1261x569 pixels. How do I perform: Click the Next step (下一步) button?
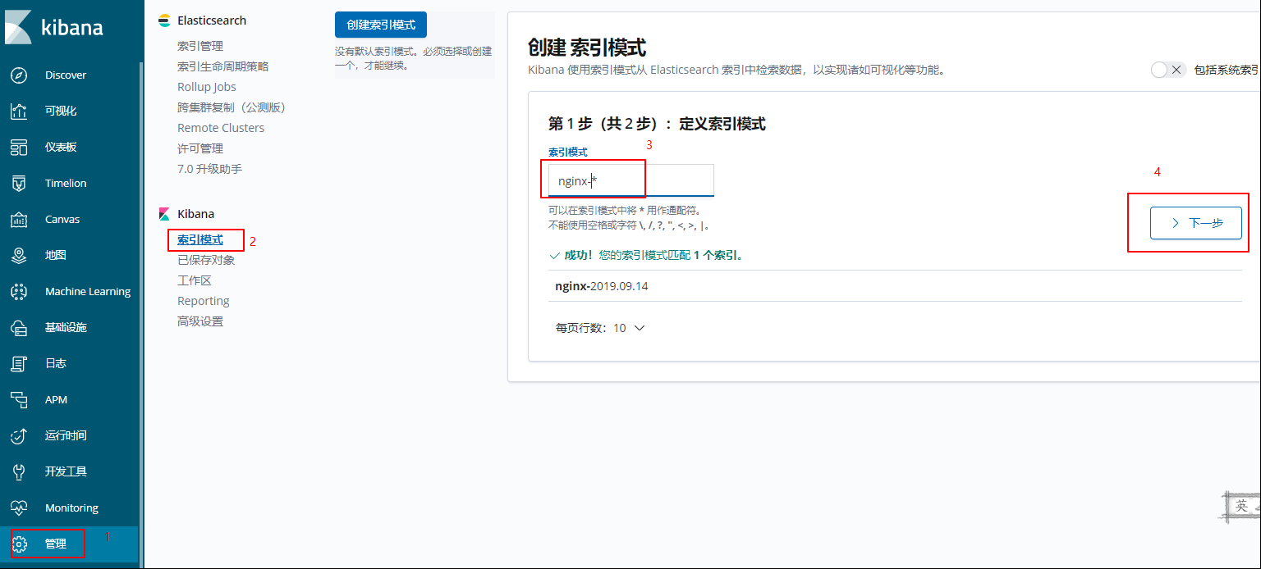[1195, 223]
